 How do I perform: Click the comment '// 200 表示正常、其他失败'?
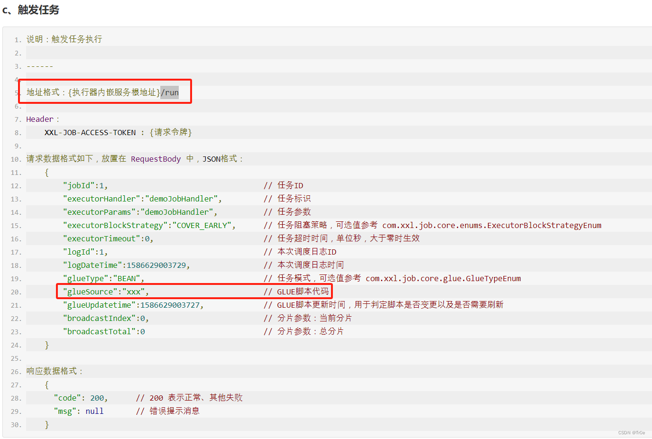[x=189, y=398]
